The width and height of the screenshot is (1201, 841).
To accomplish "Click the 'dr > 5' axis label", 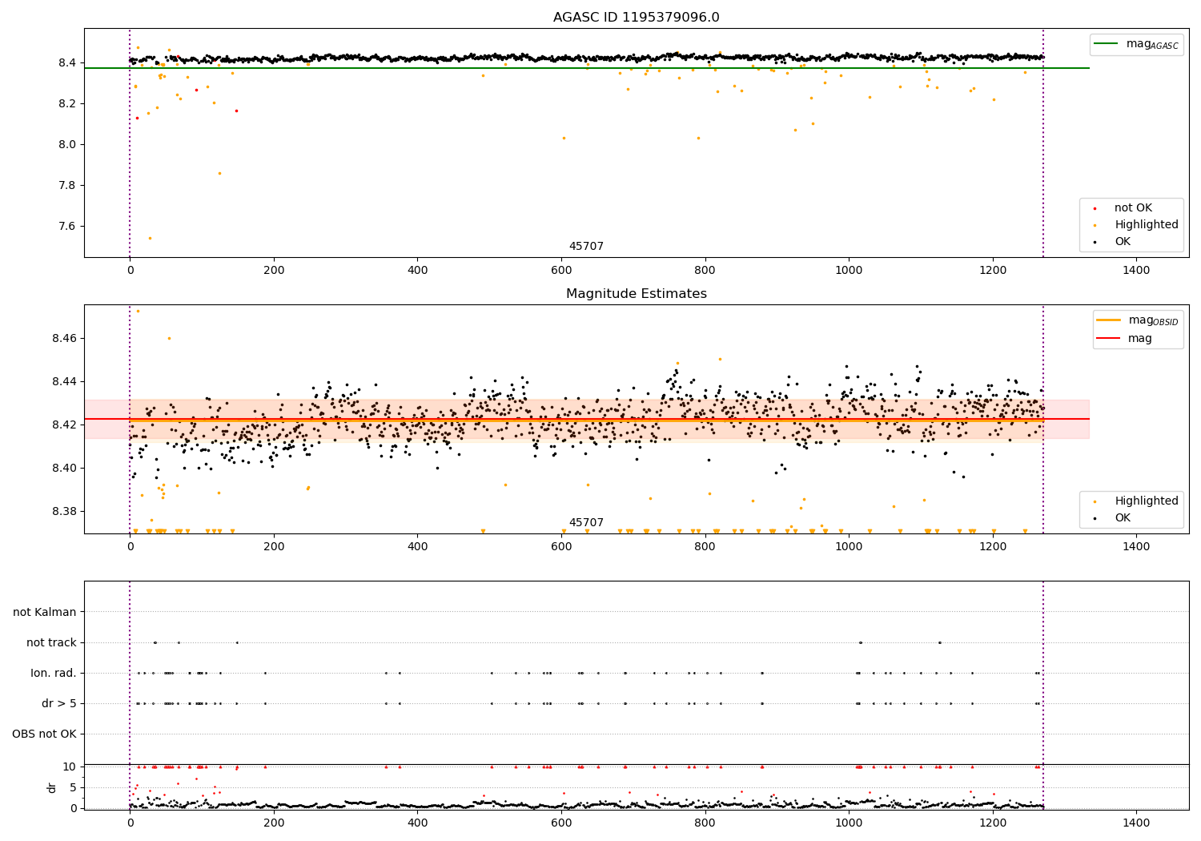I will pyautogui.click(x=59, y=704).
